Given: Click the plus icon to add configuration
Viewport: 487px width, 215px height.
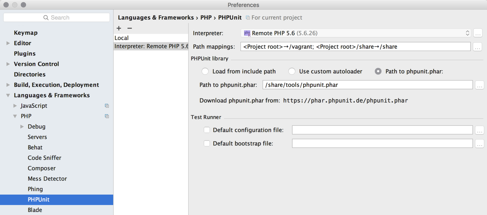Looking at the screenshot, I should click(x=119, y=28).
